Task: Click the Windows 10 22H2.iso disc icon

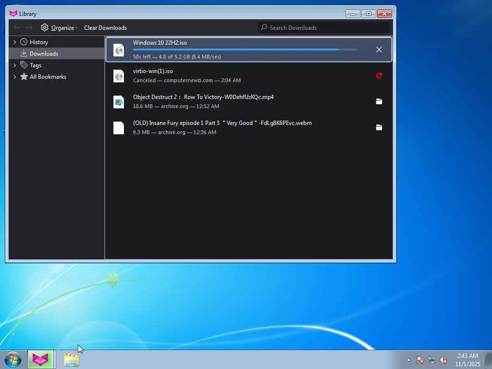Action: tap(119, 50)
